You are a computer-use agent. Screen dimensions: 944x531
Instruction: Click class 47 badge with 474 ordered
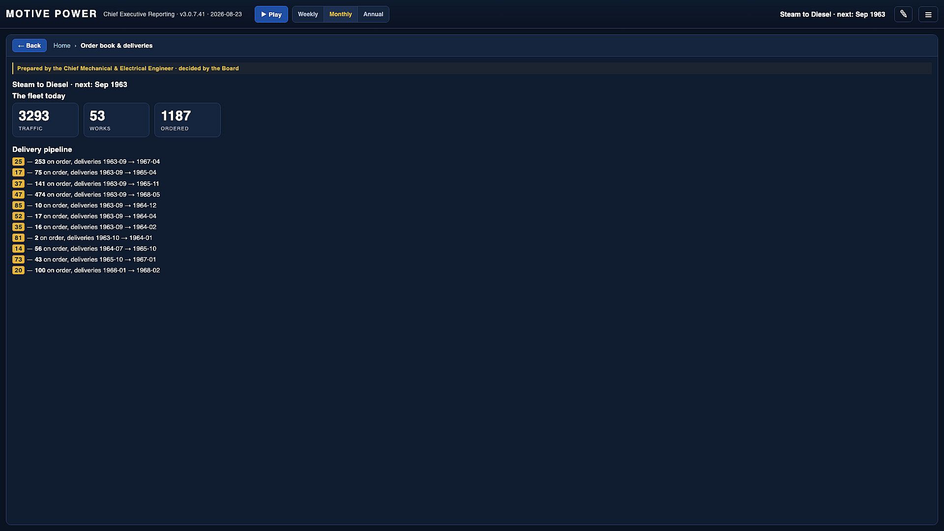pyautogui.click(x=18, y=195)
